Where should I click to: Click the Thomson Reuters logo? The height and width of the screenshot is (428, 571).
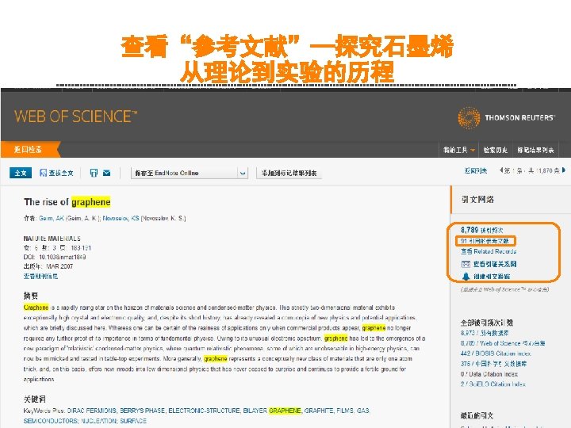click(x=506, y=117)
